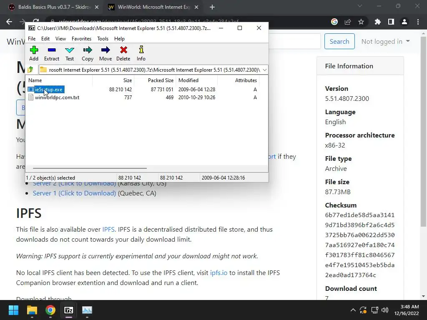Click the ie5setup.exe file icon
This screenshot has height=320, width=427.
point(31,89)
